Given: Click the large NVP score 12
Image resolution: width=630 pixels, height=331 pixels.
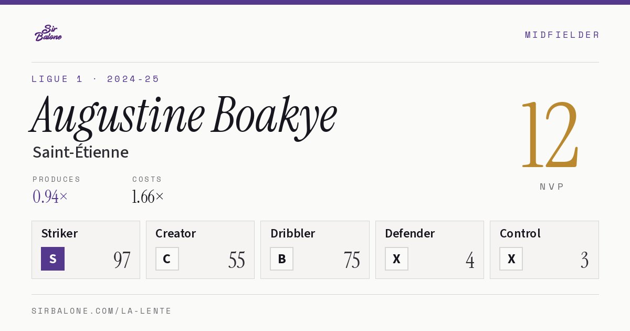Looking at the screenshot, I should [x=550, y=134].
